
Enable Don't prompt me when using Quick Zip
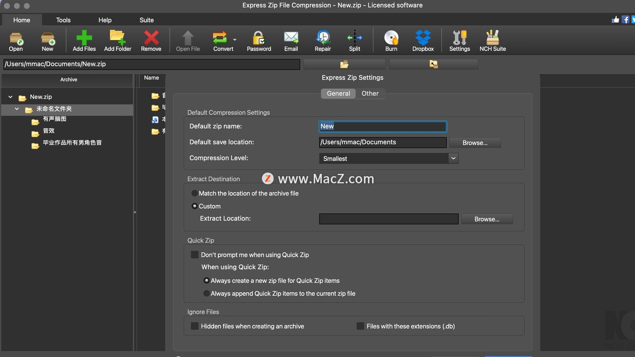(x=195, y=255)
